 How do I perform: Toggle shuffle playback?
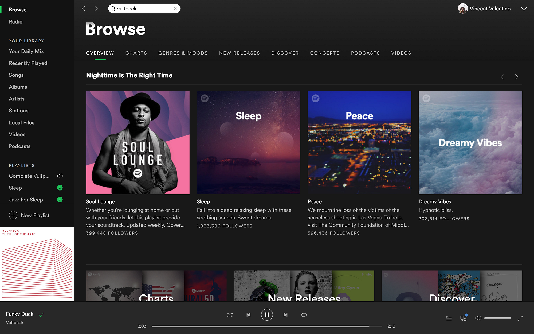click(x=230, y=315)
